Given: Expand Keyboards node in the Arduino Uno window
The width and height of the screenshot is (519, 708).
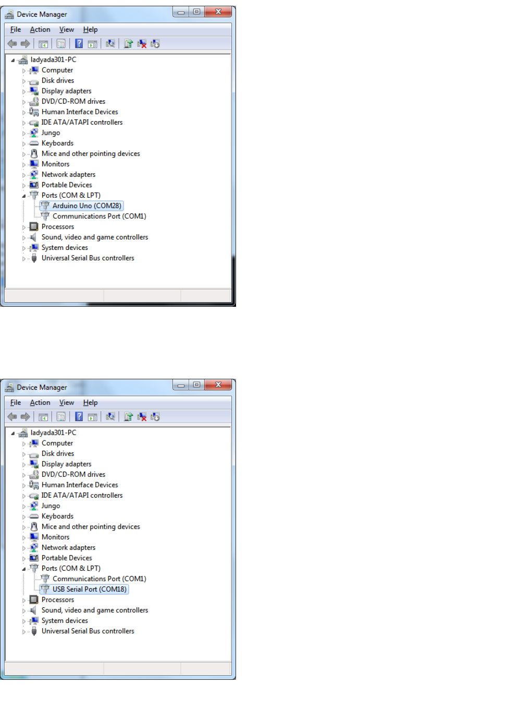Looking at the screenshot, I should (23, 143).
